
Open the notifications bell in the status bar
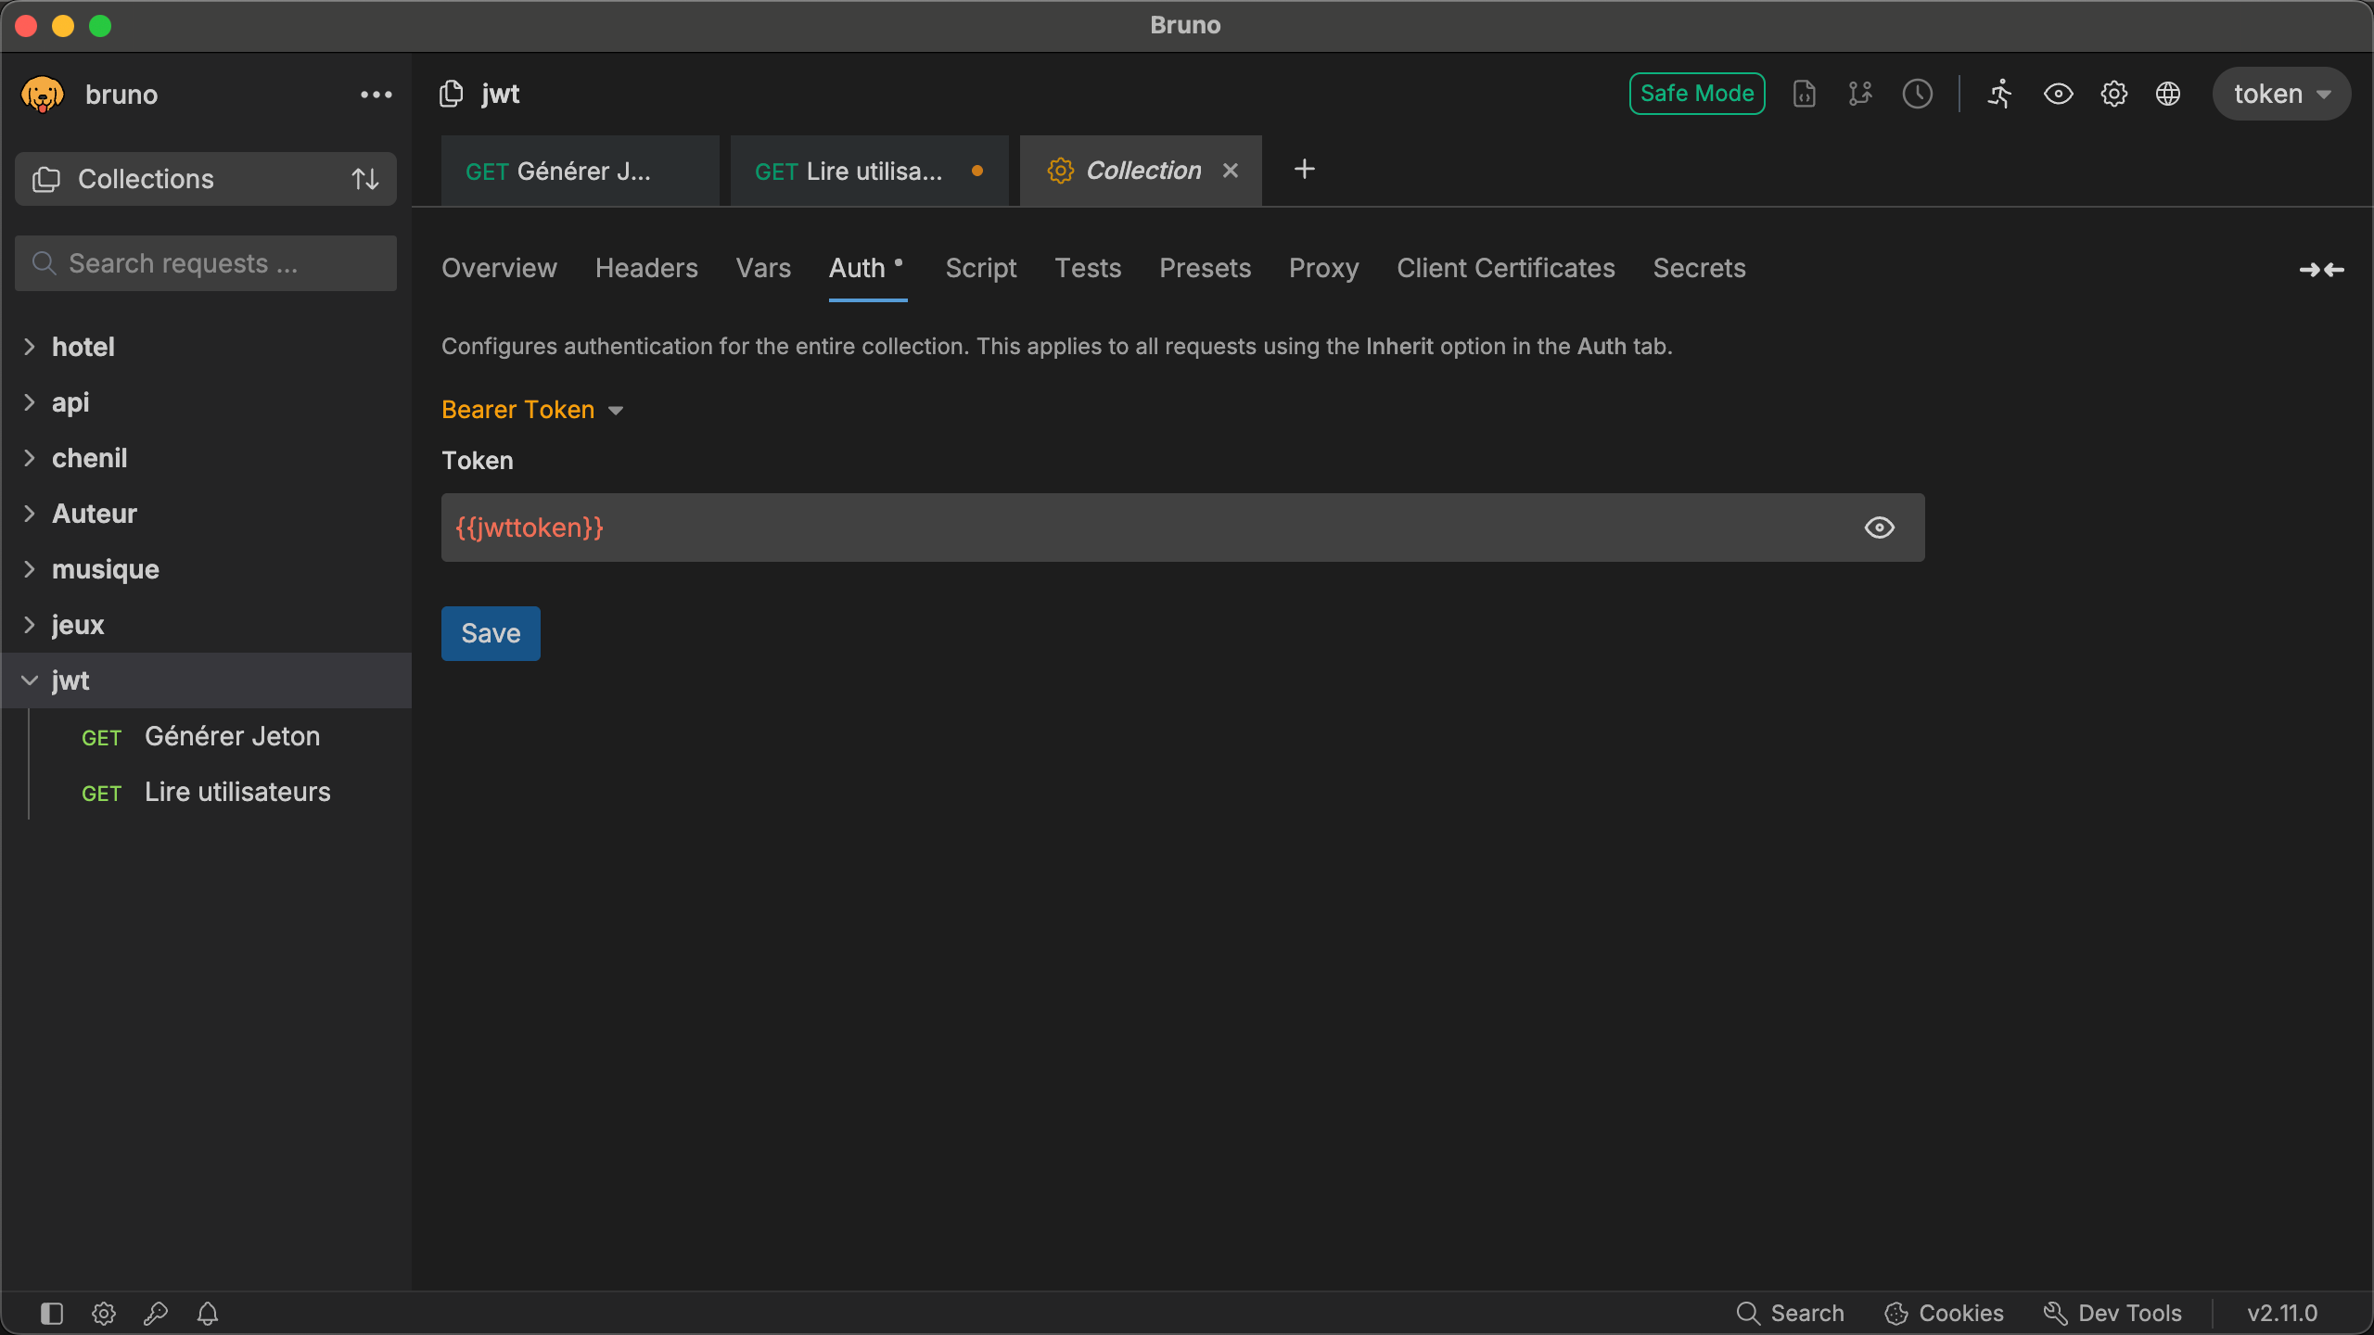208,1313
